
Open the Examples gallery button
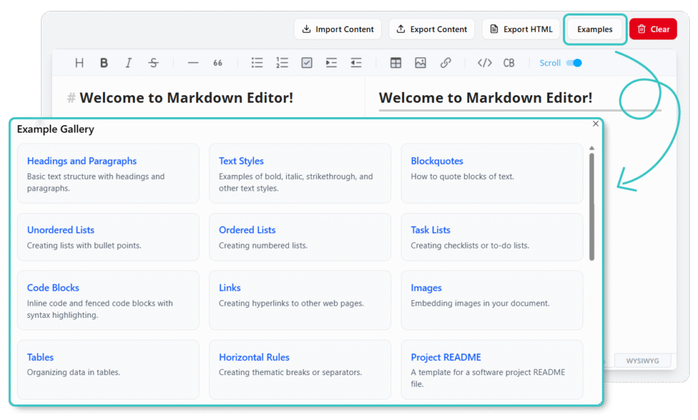(x=594, y=29)
